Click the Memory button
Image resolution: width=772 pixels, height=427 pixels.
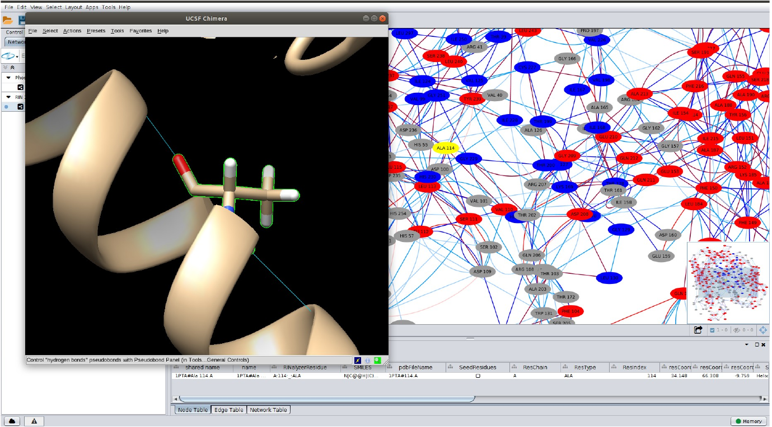pos(748,421)
